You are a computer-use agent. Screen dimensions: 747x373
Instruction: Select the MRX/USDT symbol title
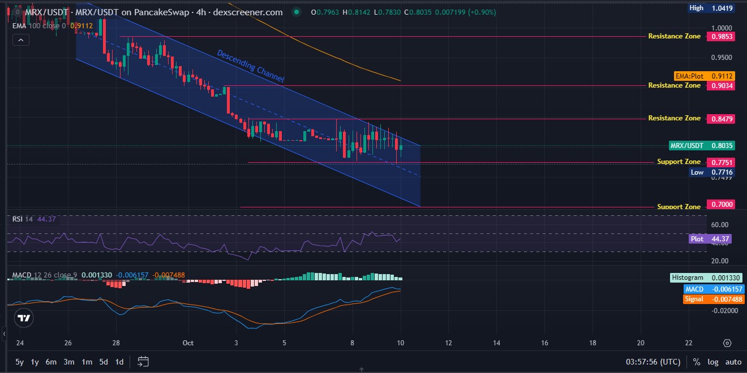(x=153, y=12)
